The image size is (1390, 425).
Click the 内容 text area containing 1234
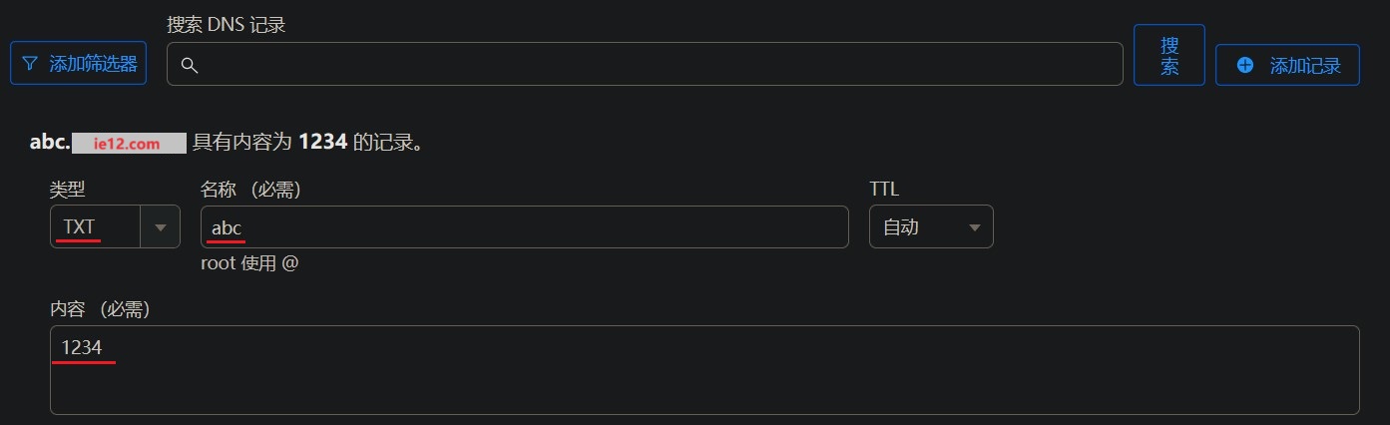point(704,370)
